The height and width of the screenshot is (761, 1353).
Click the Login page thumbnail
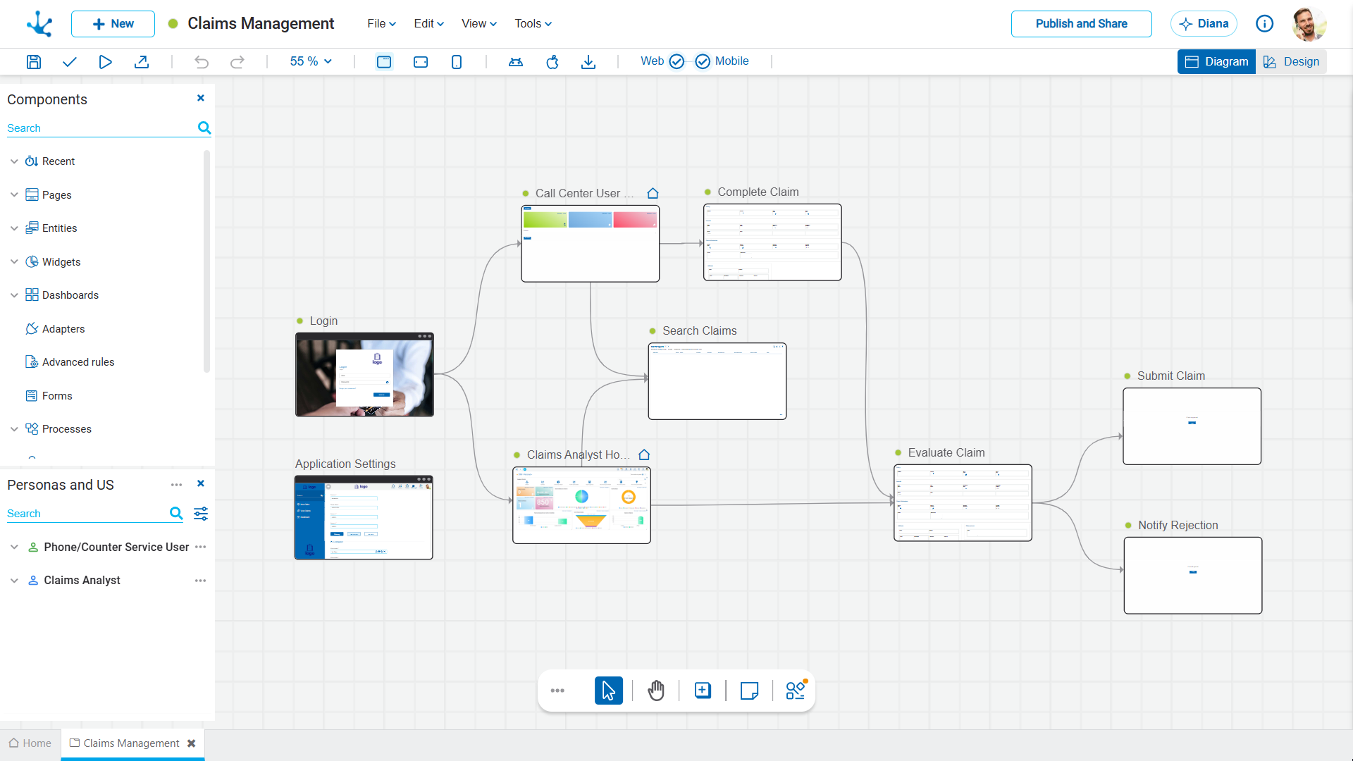(364, 375)
